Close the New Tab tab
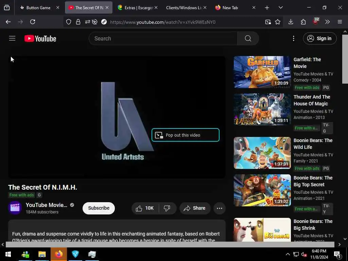This screenshot has height=261, width=348. coord(254,8)
